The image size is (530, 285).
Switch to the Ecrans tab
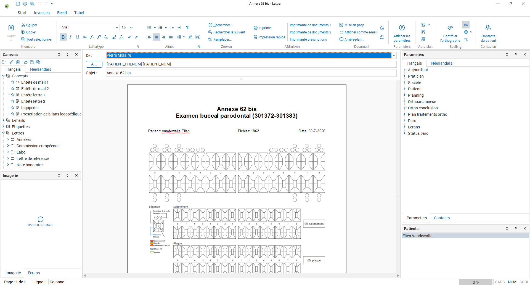pos(34,273)
